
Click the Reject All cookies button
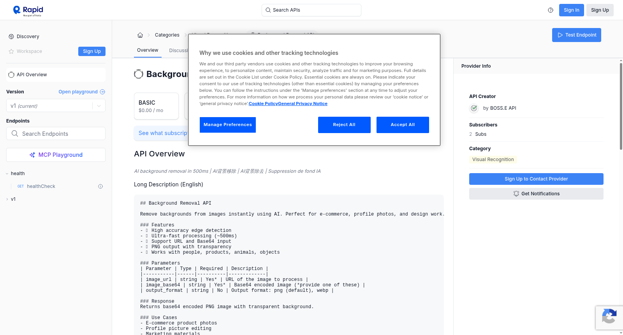(x=344, y=125)
